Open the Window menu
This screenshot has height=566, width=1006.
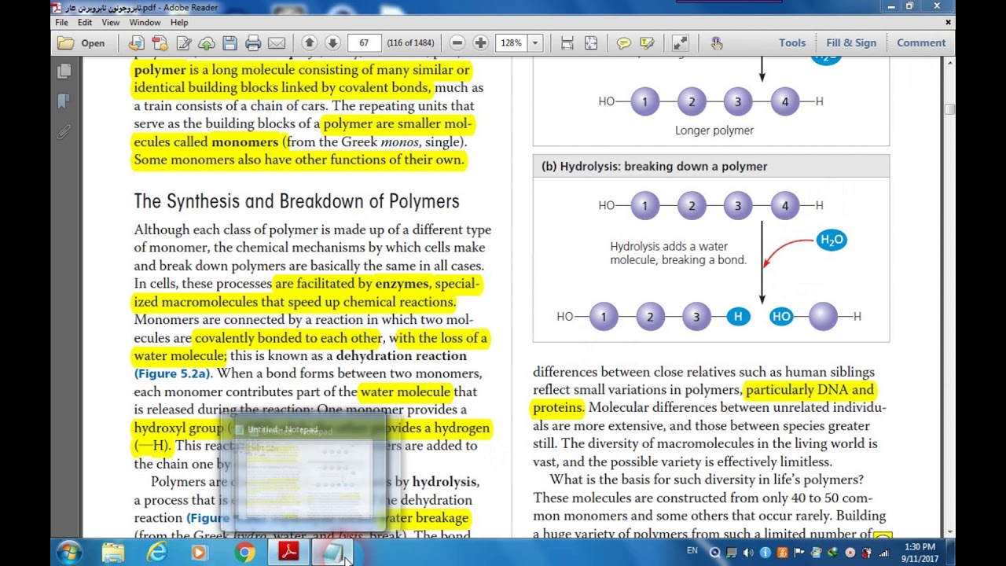click(x=145, y=23)
